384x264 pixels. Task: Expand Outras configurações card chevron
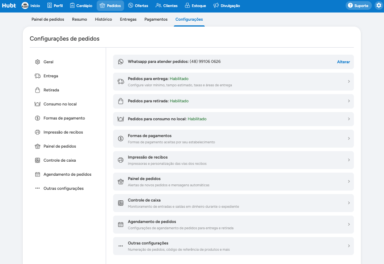(349, 246)
